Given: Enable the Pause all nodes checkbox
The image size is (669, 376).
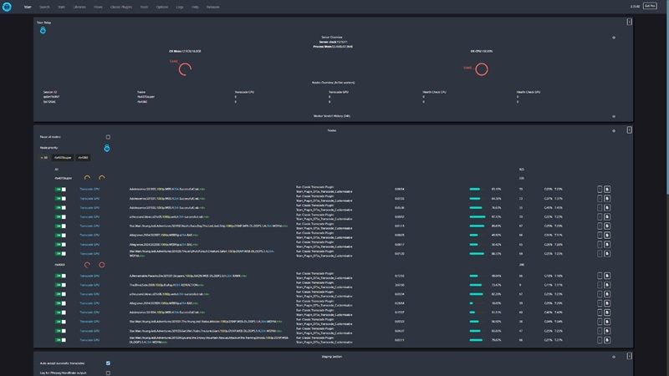Looking at the screenshot, I should point(108,137).
